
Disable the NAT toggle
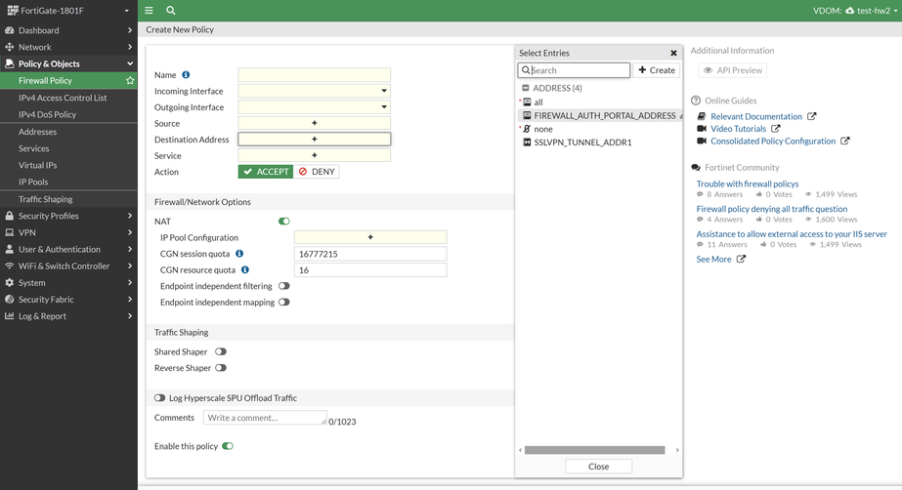coord(284,222)
